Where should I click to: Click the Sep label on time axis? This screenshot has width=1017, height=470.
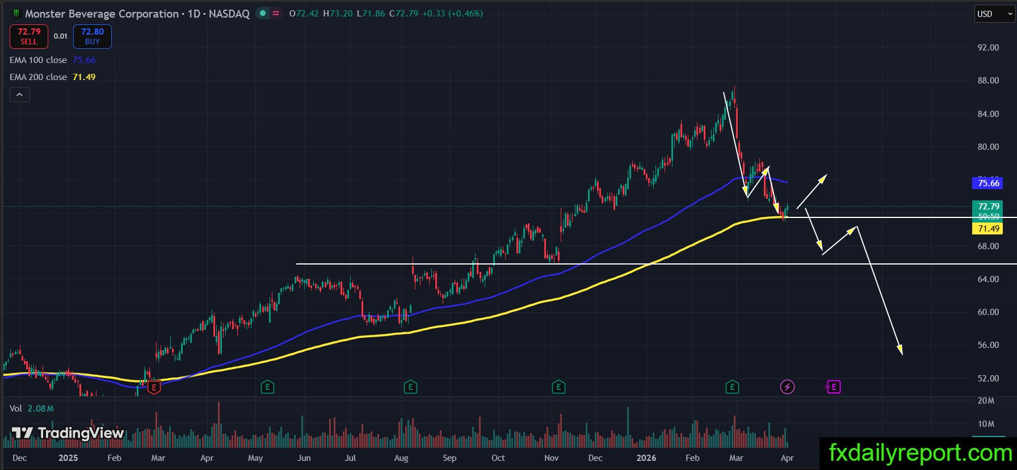[x=449, y=458]
